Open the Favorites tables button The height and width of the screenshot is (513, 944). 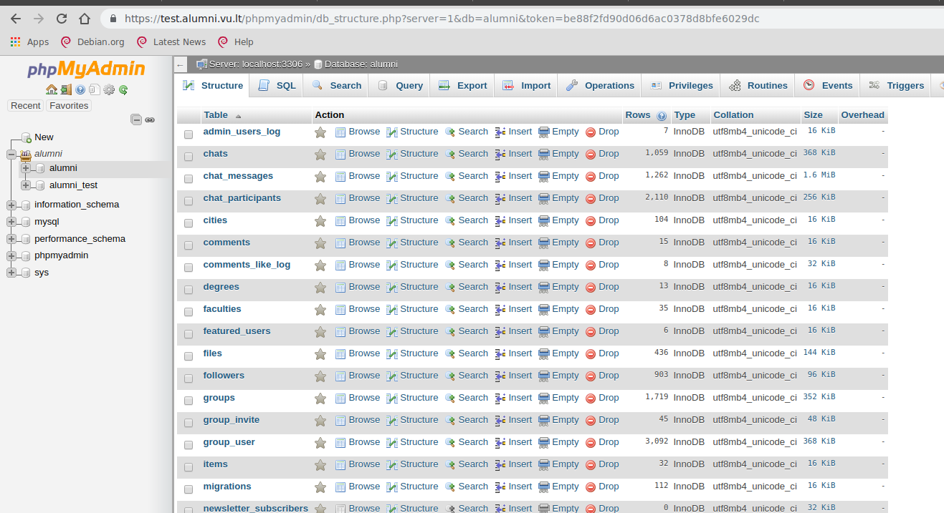pos(69,106)
